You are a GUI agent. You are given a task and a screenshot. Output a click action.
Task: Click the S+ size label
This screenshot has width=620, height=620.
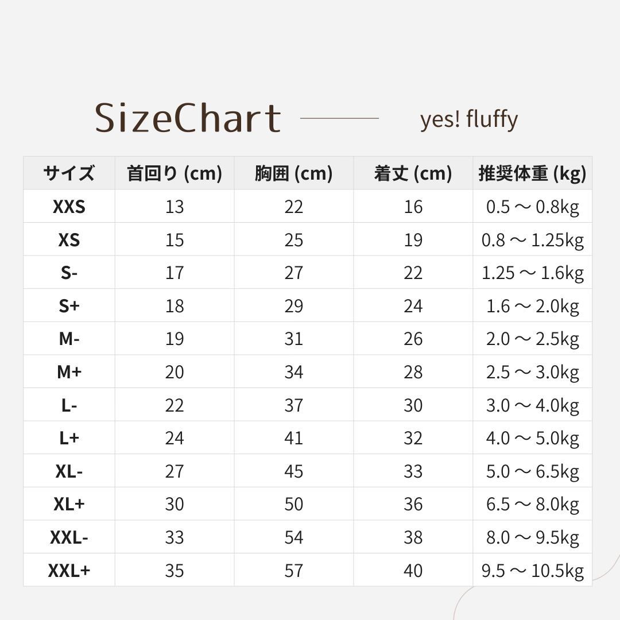(x=69, y=306)
